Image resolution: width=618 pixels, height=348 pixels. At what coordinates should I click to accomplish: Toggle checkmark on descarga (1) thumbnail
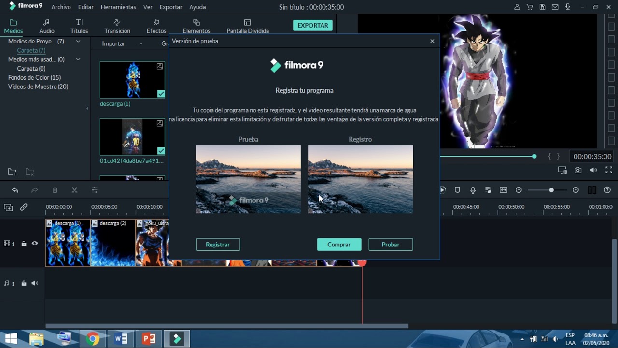[x=161, y=94]
